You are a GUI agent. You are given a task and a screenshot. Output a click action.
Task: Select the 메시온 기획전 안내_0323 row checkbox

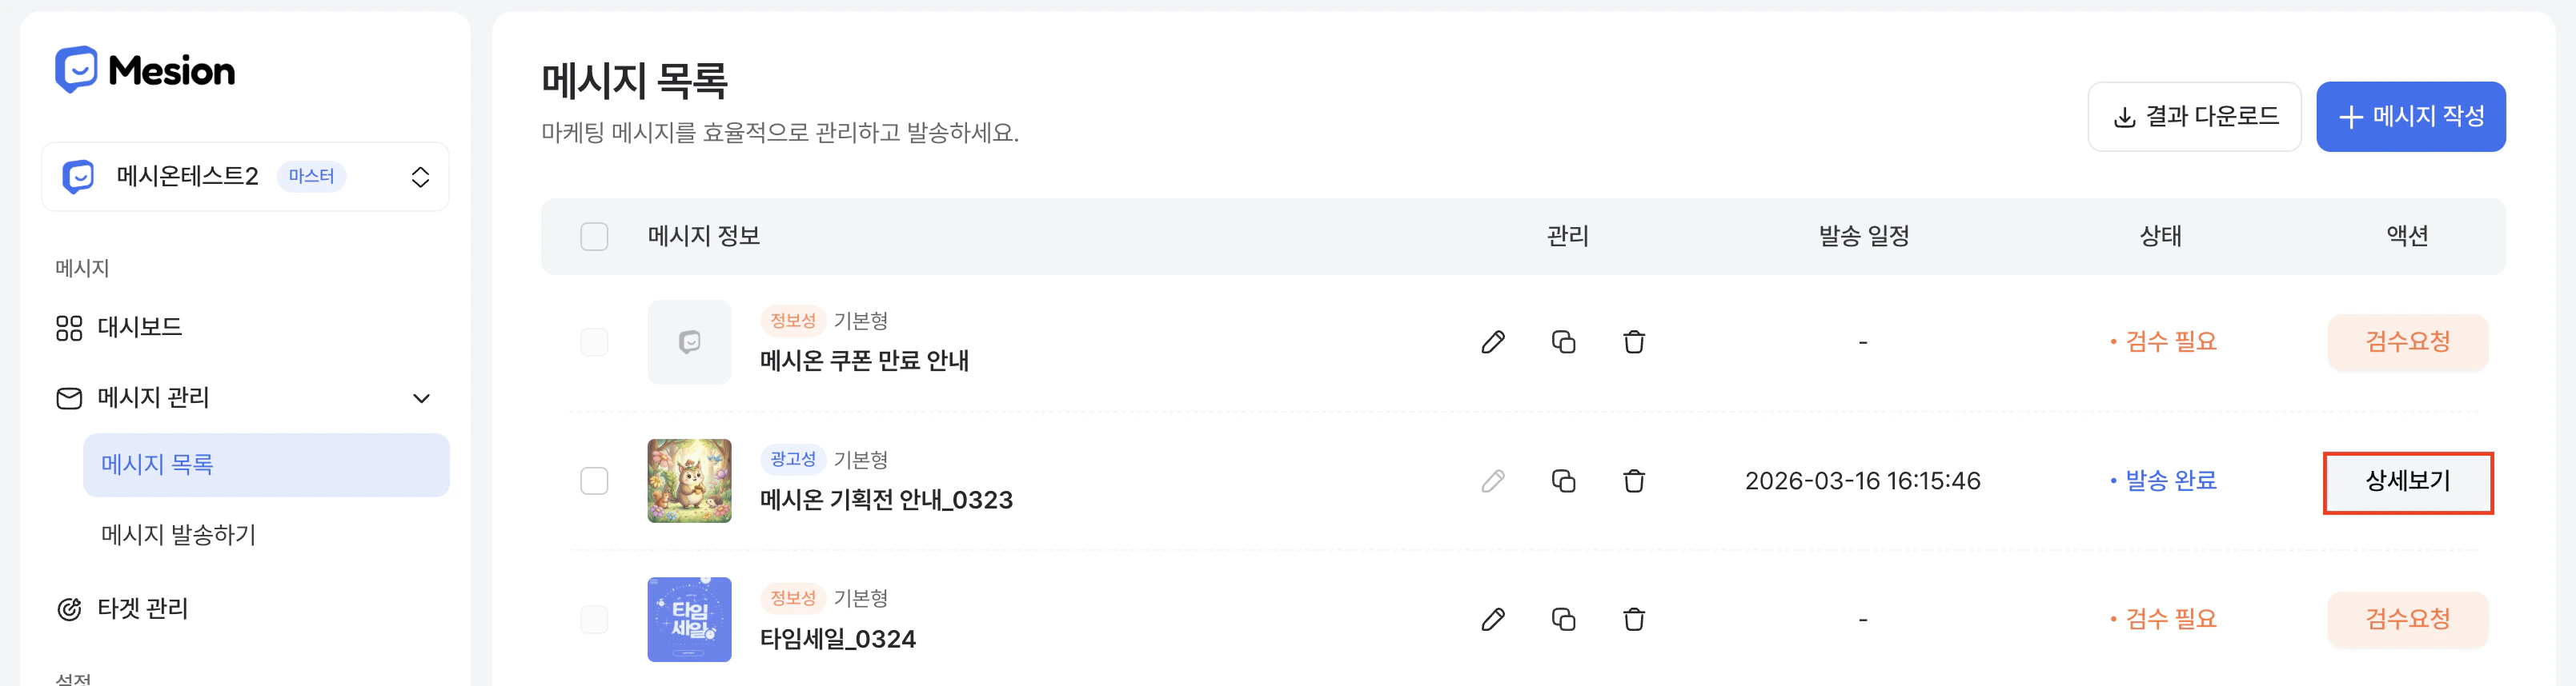click(x=593, y=481)
